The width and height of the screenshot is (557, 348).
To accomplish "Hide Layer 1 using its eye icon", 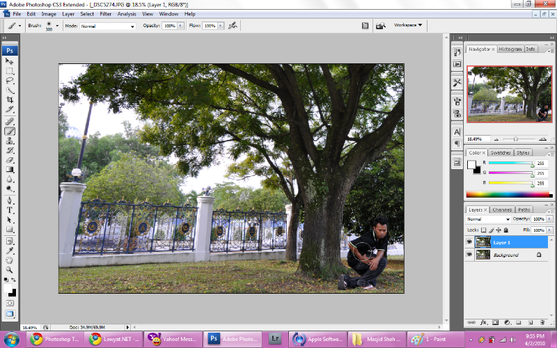I will tap(469, 242).
